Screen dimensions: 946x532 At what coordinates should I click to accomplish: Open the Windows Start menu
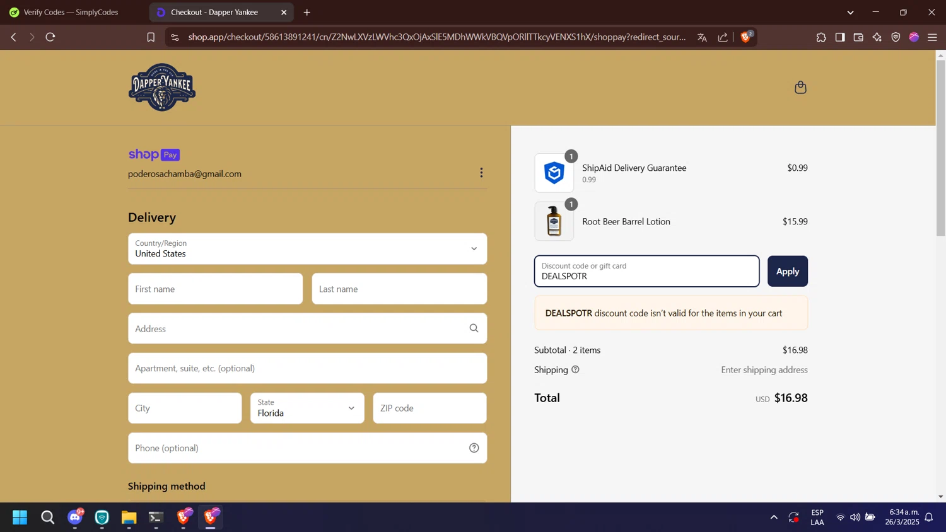point(20,518)
